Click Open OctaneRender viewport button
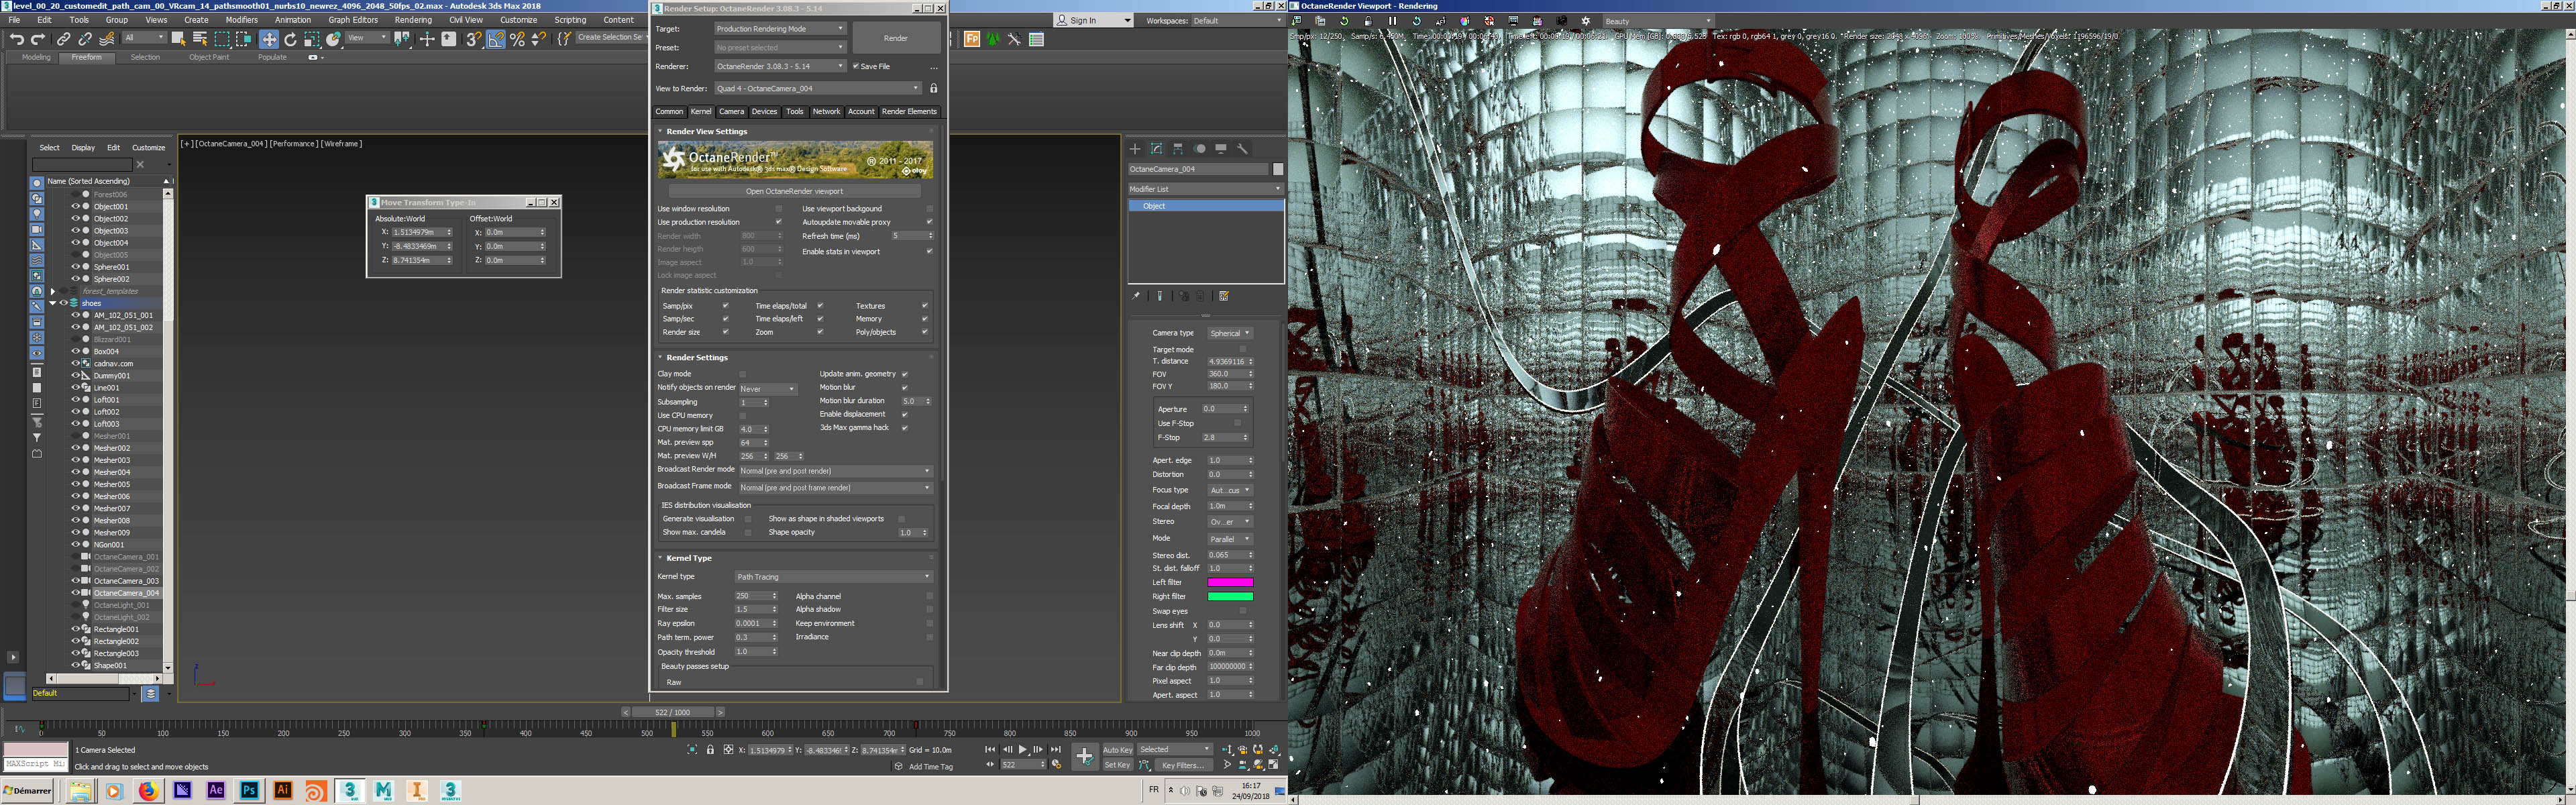This screenshot has height=805, width=2576. click(794, 191)
